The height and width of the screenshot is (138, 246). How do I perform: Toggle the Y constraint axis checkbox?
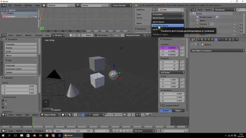[3, 104]
